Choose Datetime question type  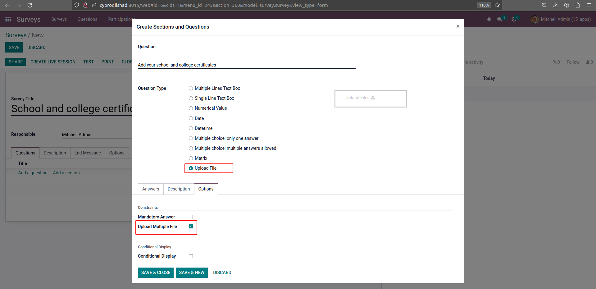pos(191,128)
